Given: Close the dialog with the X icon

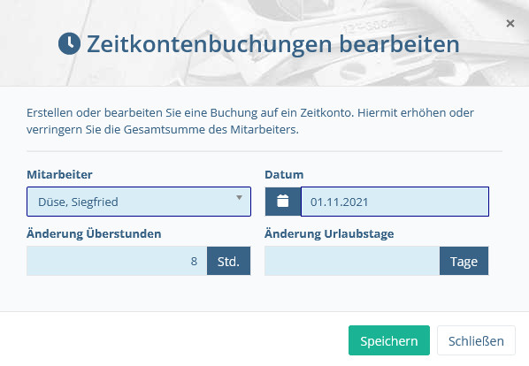Looking at the screenshot, I should tap(510, 23).
